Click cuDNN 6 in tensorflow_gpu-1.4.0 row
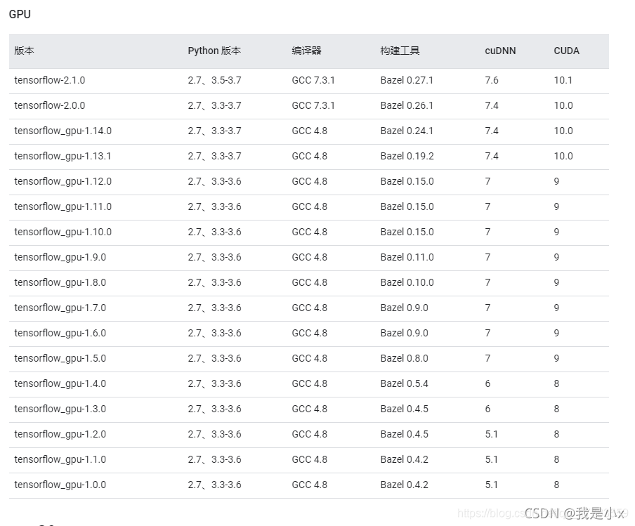 pyautogui.click(x=487, y=383)
